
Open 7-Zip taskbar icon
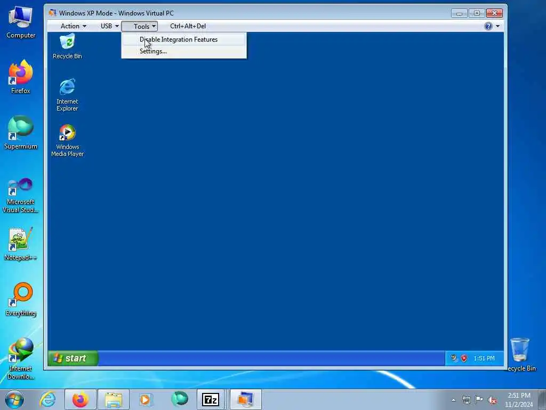[x=210, y=399]
